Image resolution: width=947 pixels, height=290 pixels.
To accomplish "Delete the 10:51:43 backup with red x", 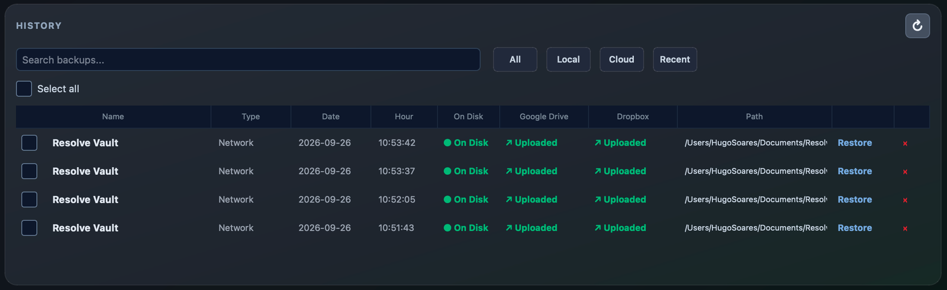I will (x=905, y=229).
